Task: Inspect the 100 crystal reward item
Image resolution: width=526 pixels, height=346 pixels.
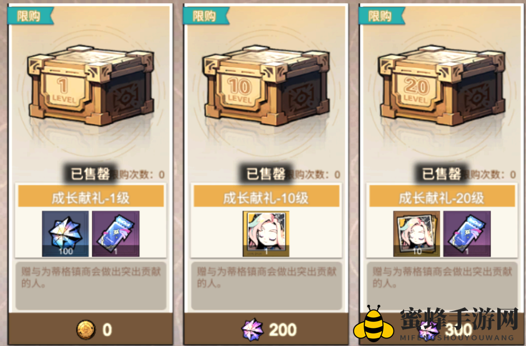Action: coord(66,234)
